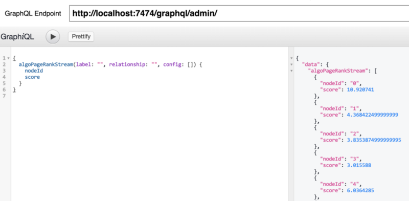Run the query with the play button
This screenshot has width=409, height=201.
click(53, 37)
